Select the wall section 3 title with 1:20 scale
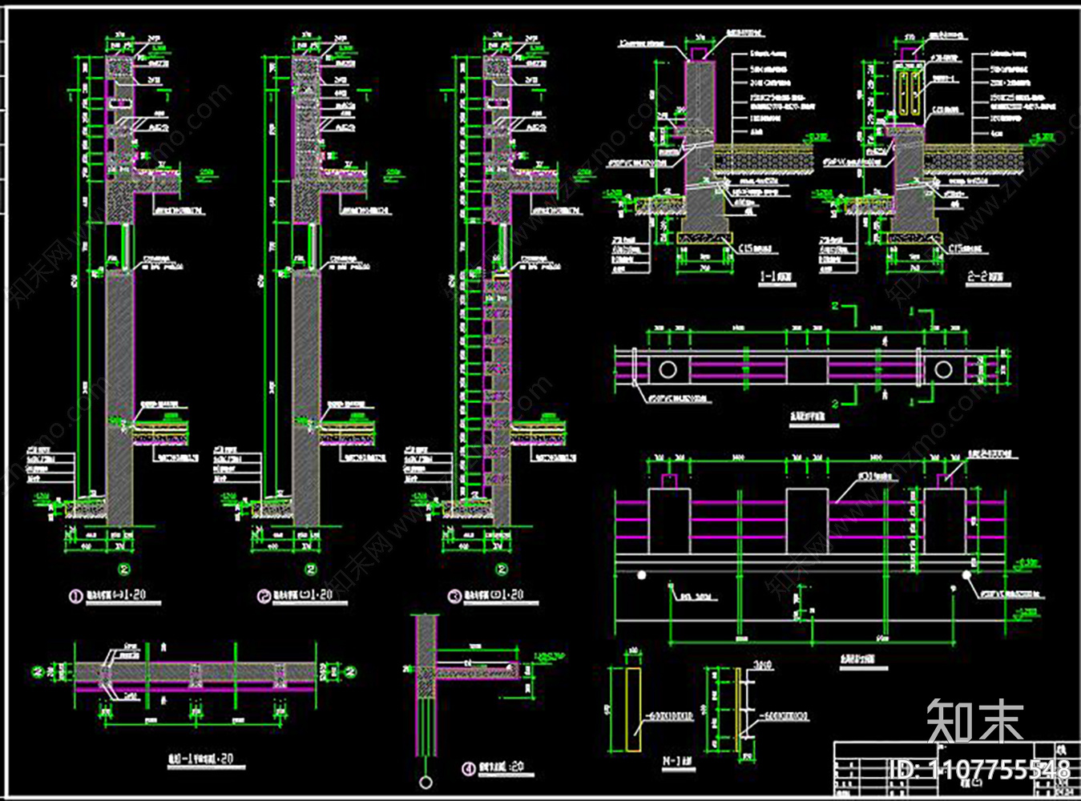 coord(494,596)
